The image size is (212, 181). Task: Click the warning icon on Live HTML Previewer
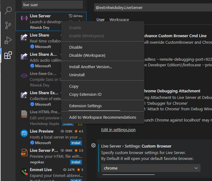coord(80,124)
